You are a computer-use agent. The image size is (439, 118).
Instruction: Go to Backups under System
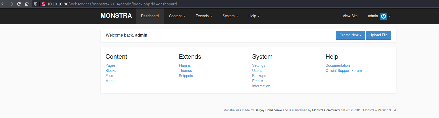click(259, 76)
